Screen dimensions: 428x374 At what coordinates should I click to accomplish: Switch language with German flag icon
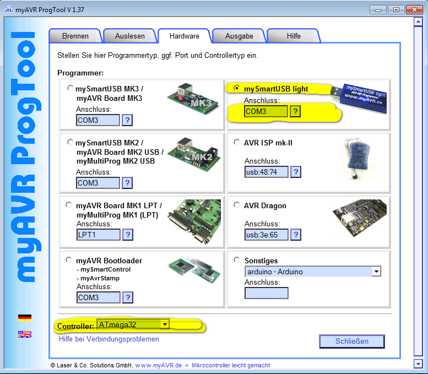25,317
